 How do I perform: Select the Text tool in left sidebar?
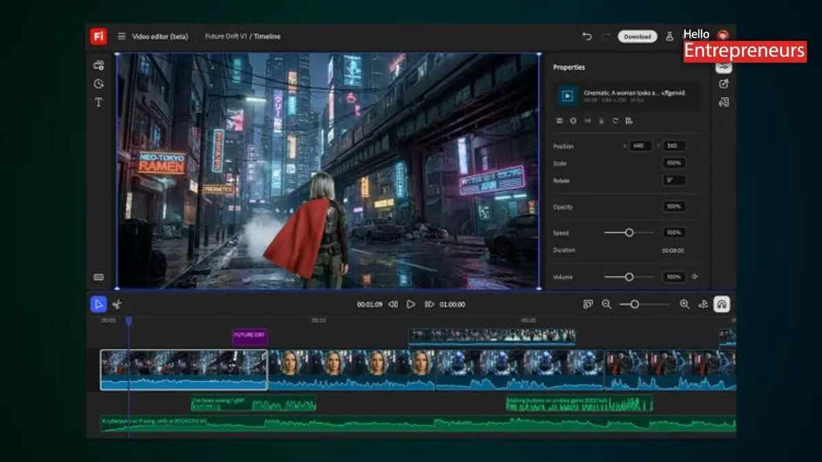click(99, 102)
